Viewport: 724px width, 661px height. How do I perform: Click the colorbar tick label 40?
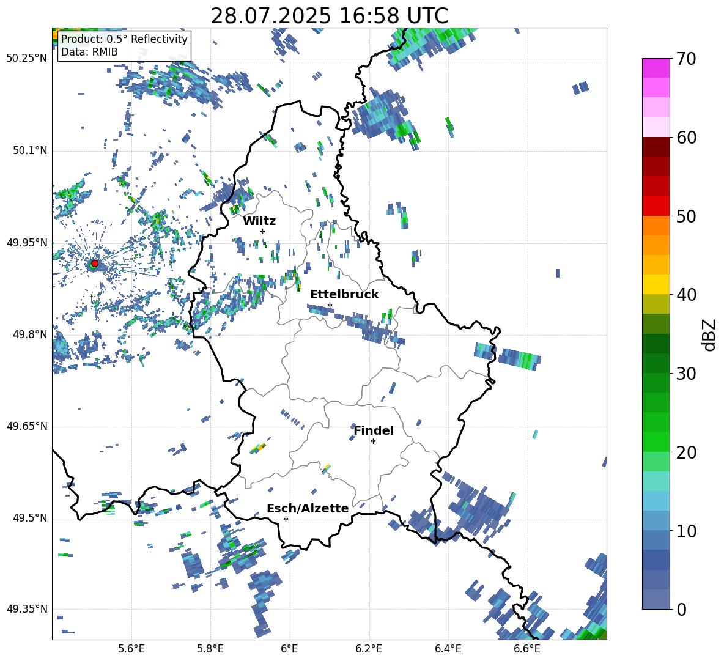[686, 295]
